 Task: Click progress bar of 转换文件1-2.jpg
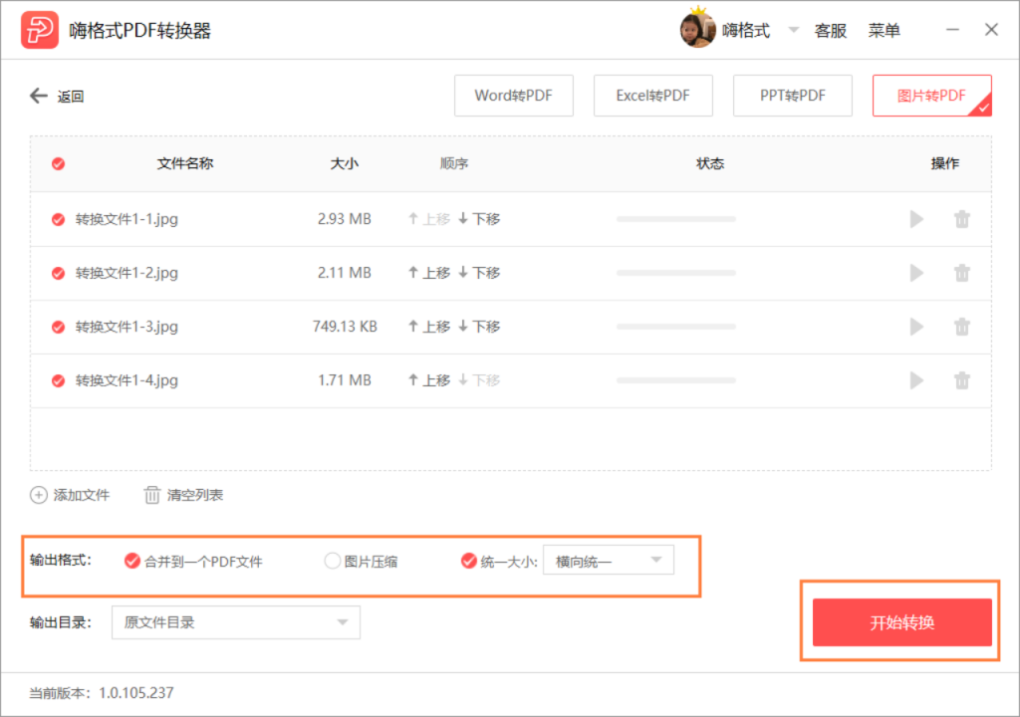[676, 273]
